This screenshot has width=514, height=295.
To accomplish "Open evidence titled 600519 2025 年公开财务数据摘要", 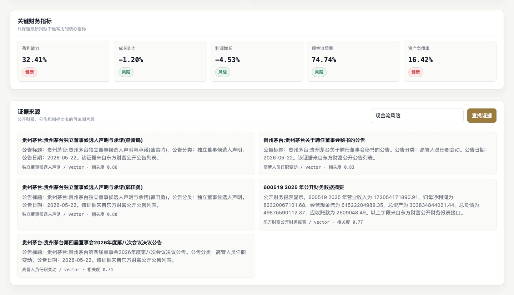I will tap(304, 187).
